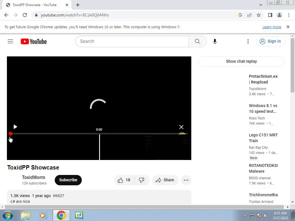Screen dimensions: 295x221
Task: Open Chrome three-dot menu
Action: tap(289, 15)
